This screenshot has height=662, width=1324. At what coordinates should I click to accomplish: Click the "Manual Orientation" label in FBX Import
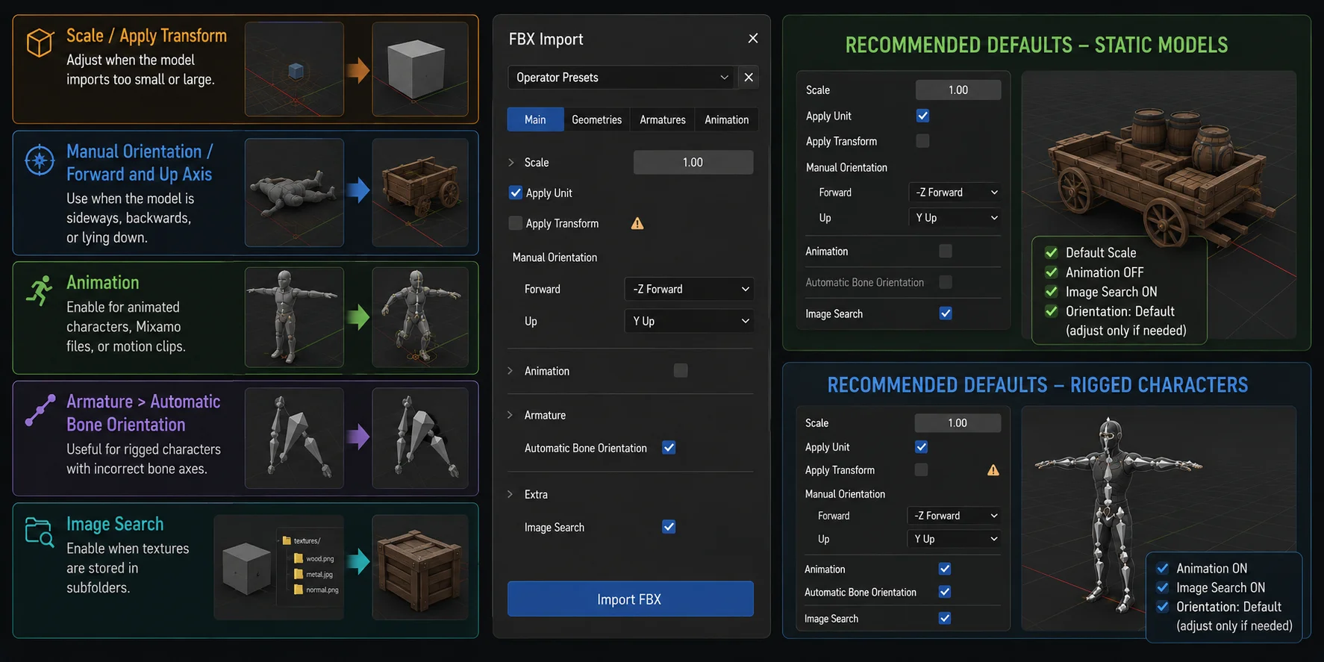pyautogui.click(x=555, y=257)
